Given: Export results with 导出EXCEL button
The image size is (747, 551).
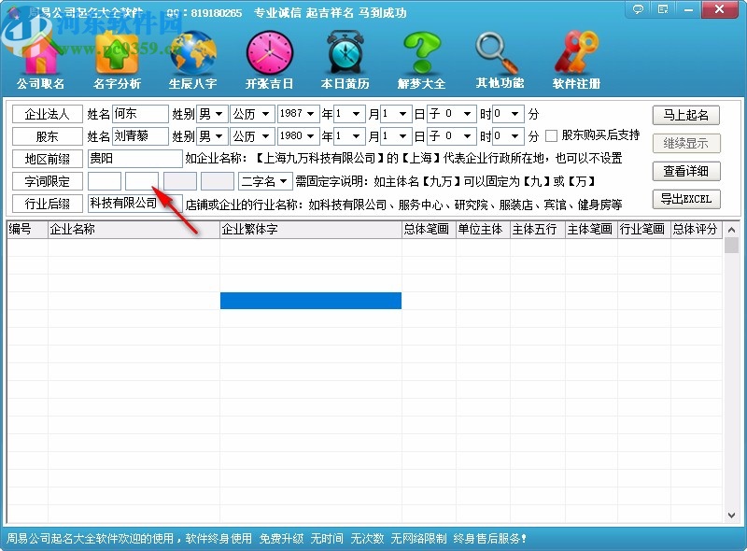Looking at the screenshot, I should coord(687,199).
